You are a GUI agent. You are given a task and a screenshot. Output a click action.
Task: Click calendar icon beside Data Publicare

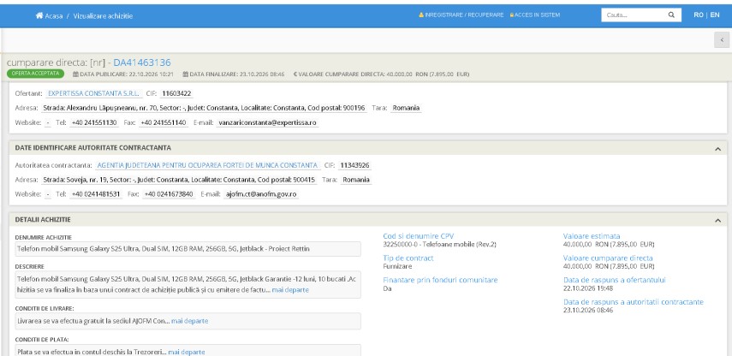pos(75,74)
